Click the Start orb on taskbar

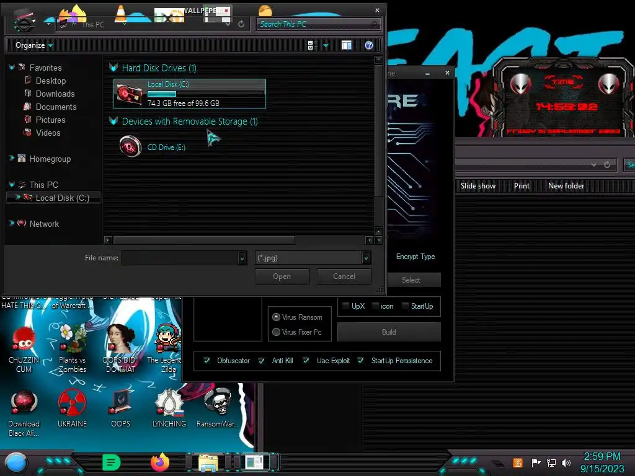click(16, 463)
